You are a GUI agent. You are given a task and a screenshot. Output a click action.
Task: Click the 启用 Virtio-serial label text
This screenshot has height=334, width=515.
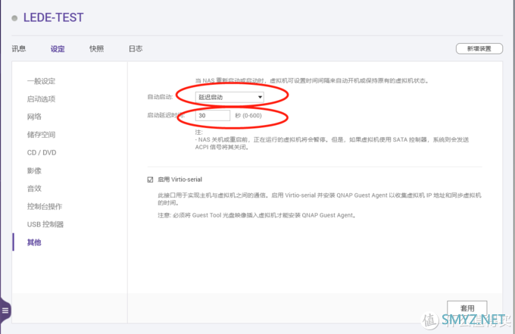(x=179, y=179)
